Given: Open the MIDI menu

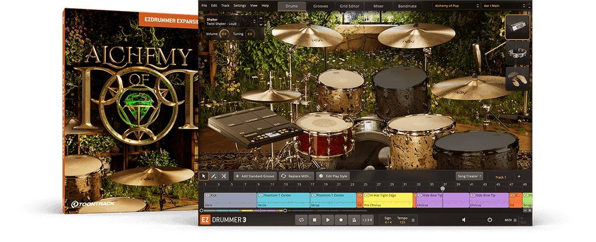Looking at the screenshot, I should [x=510, y=219].
